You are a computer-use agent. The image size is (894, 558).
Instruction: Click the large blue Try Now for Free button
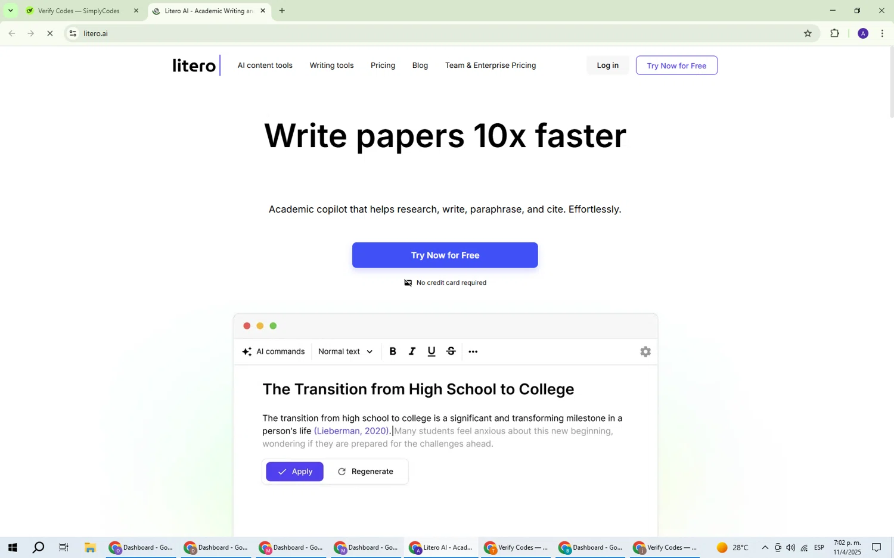(445, 255)
